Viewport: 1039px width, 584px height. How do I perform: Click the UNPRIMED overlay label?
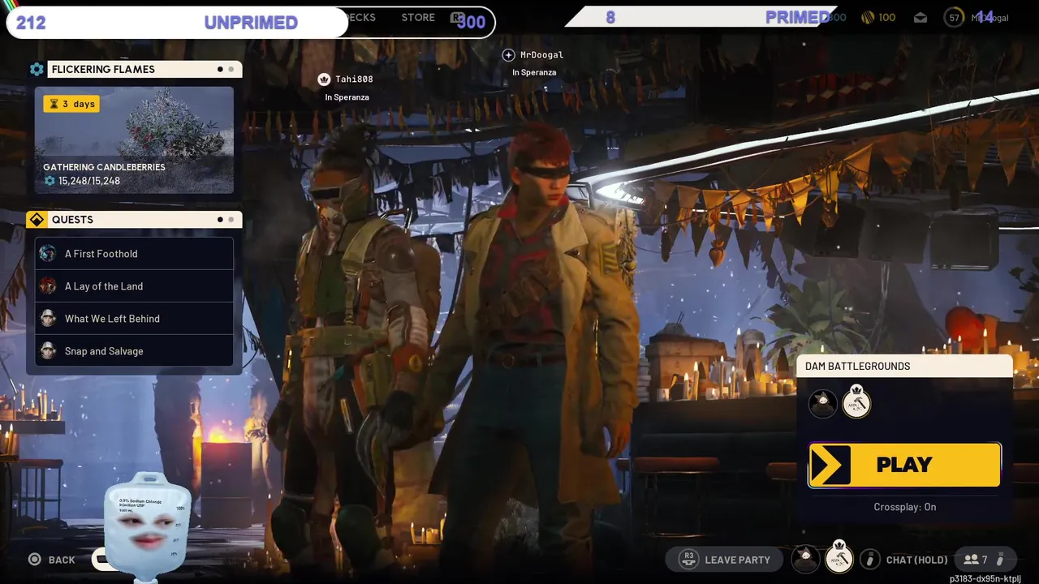(x=251, y=23)
